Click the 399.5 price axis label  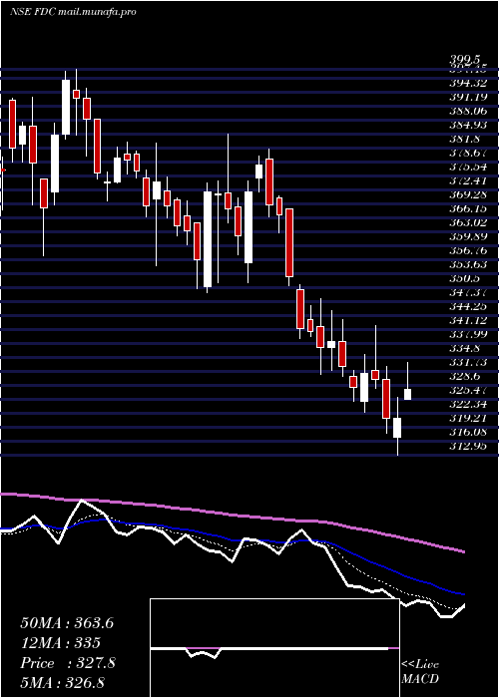pyautogui.click(x=465, y=60)
